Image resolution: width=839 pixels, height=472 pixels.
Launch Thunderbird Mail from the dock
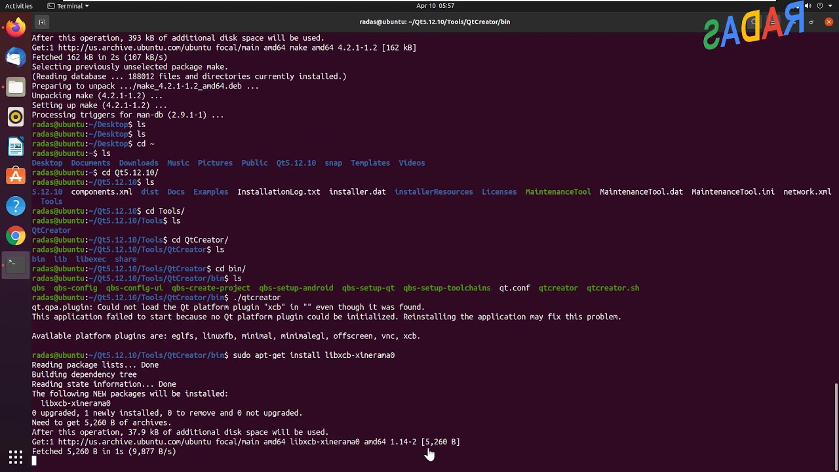(x=16, y=57)
